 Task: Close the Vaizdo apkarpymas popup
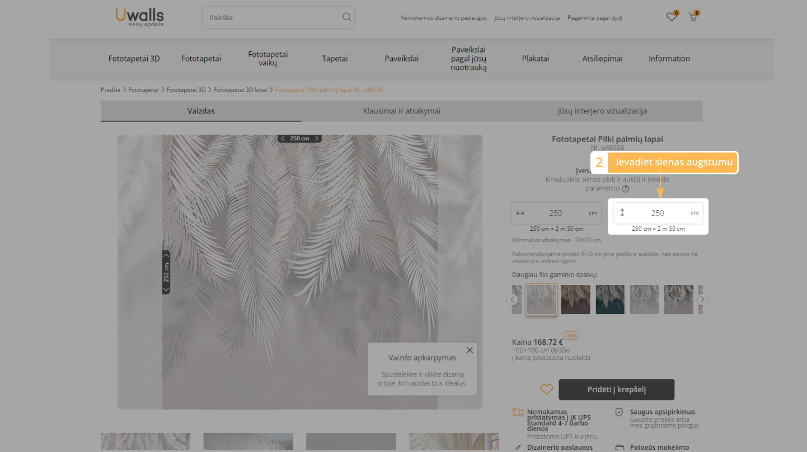(469, 350)
